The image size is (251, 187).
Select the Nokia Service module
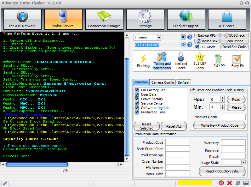[x=63, y=19]
